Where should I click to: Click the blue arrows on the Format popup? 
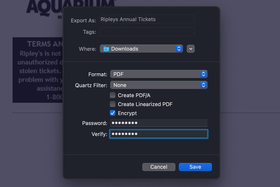(203, 74)
